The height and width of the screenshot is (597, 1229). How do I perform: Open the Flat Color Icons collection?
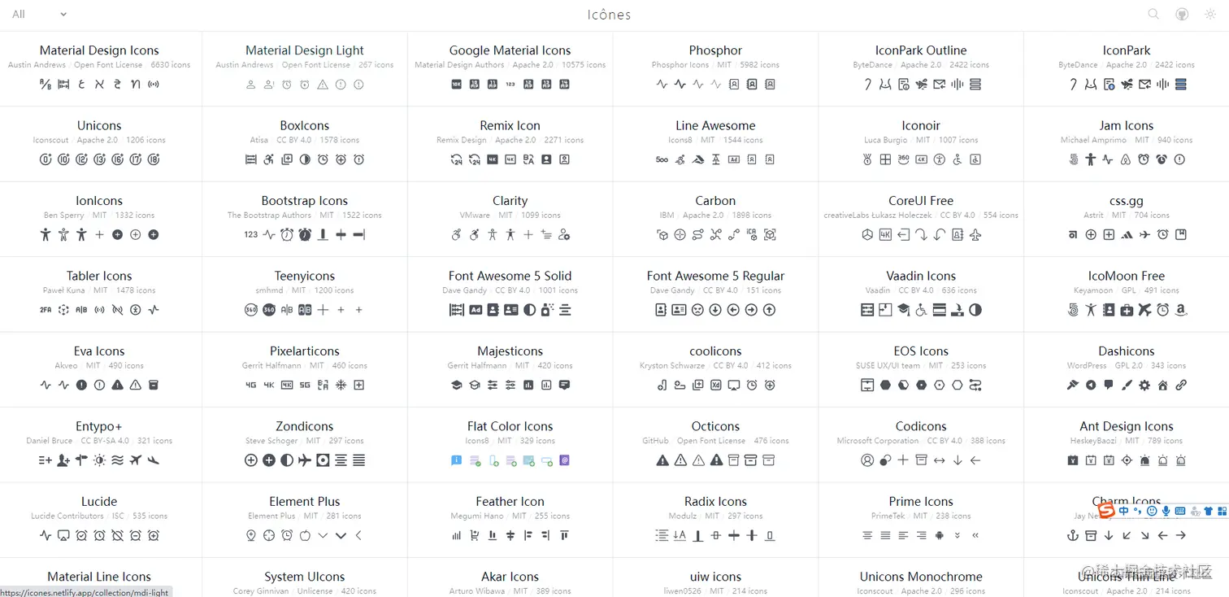510,426
